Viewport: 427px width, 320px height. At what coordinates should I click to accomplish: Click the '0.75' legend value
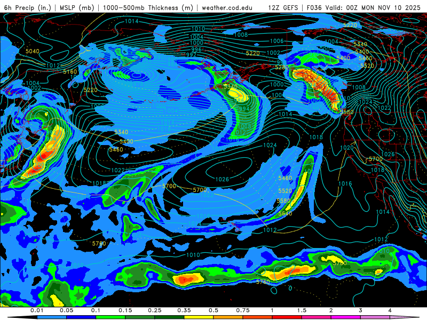click(x=243, y=310)
